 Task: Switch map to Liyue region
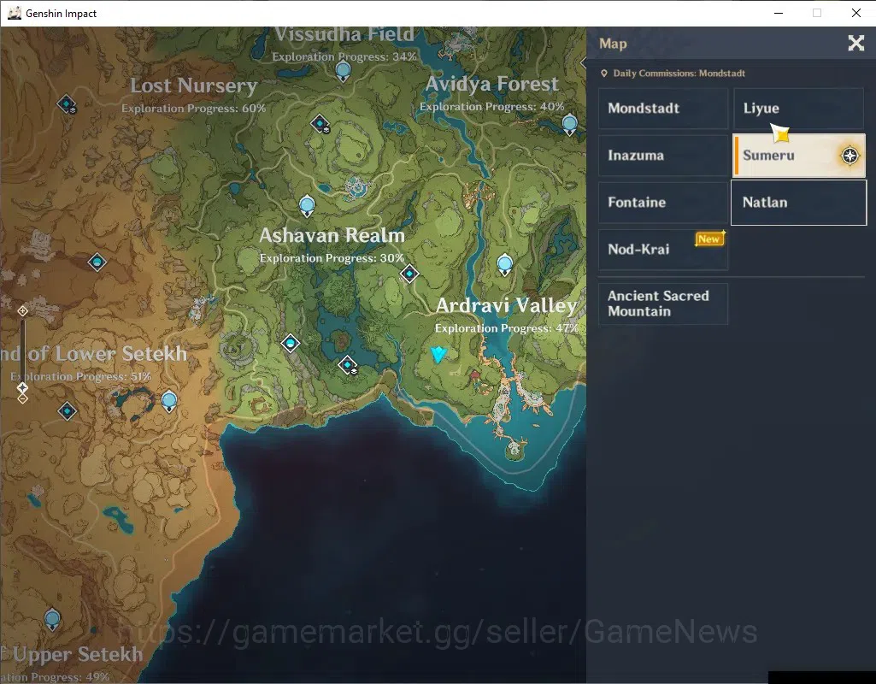click(x=798, y=109)
